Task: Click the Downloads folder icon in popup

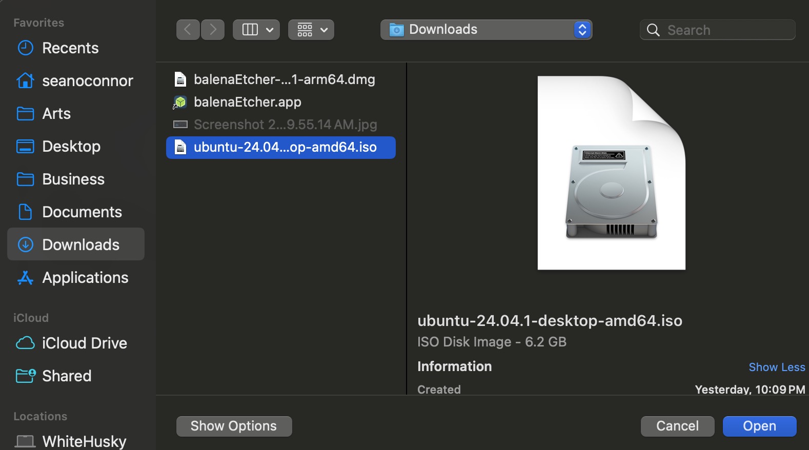Action: (x=396, y=30)
